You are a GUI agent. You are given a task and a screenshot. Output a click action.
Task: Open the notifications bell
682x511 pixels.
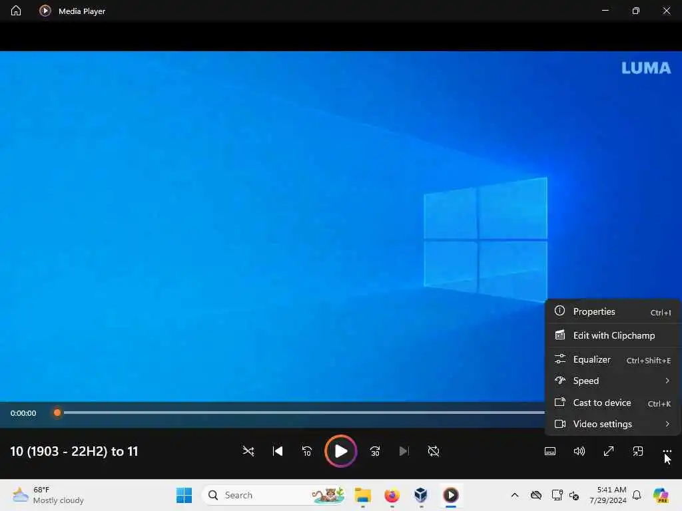coord(637,495)
